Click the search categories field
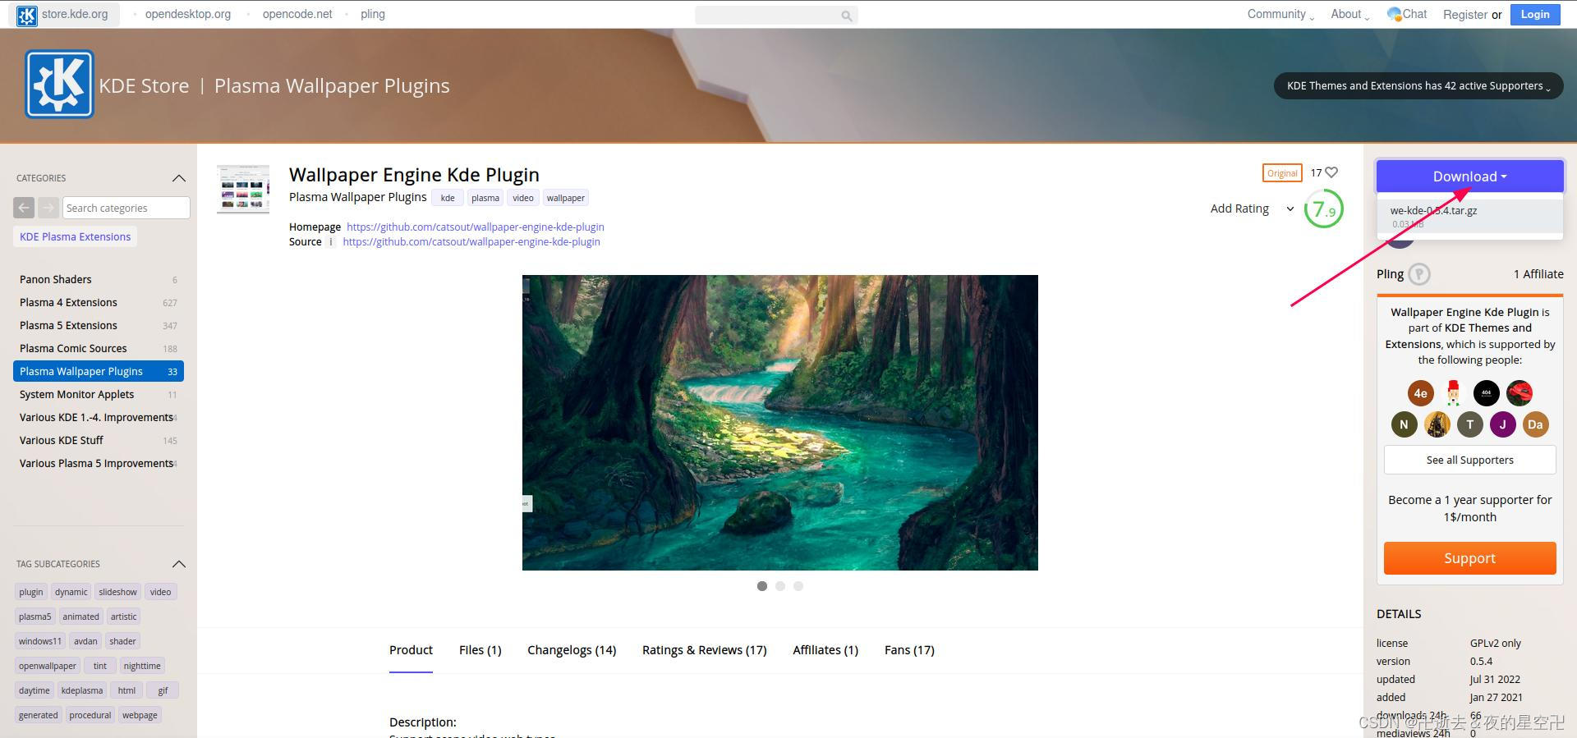1577x738 pixels. pyautogui.click(x=126, y=208)
